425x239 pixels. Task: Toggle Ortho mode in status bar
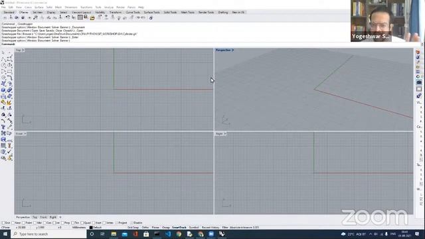click(x=145, y=228)
